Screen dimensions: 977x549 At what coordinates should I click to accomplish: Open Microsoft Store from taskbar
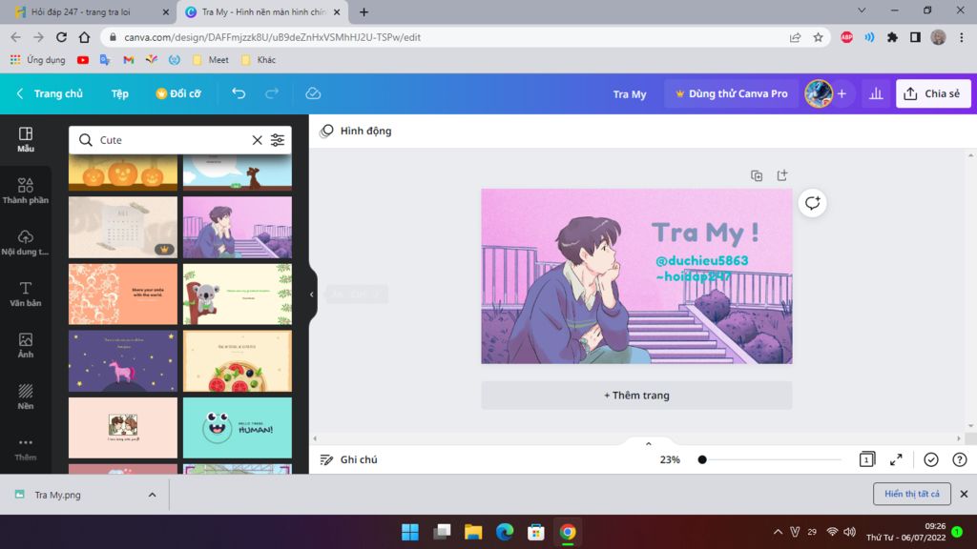[x=536, y=532]
